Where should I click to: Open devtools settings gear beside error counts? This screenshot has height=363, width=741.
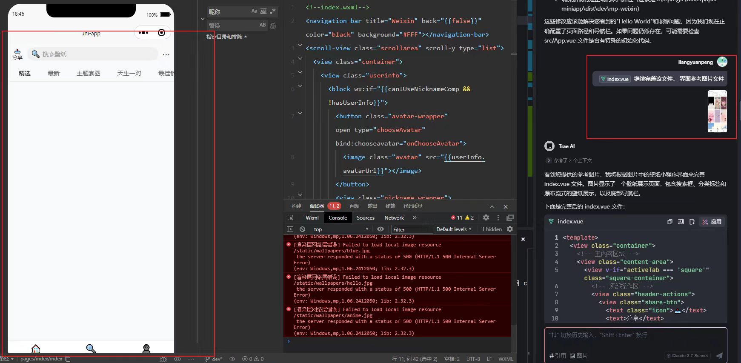[486, 218]
